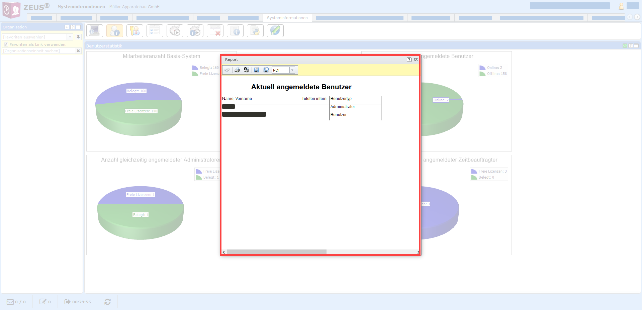This screenshot has height=310, width=642.
Task: Click the horizontal scrollbar in Report dialog
Action: (276, 252)
